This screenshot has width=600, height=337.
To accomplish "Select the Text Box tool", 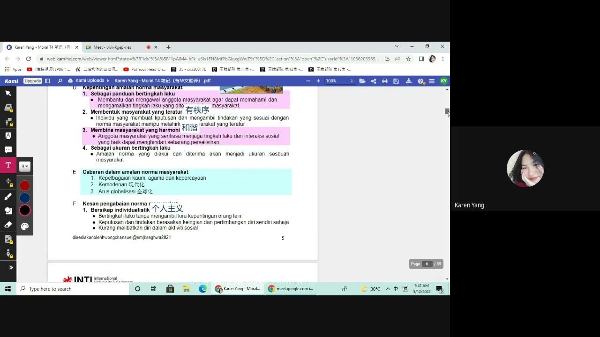I will point(8,165).
